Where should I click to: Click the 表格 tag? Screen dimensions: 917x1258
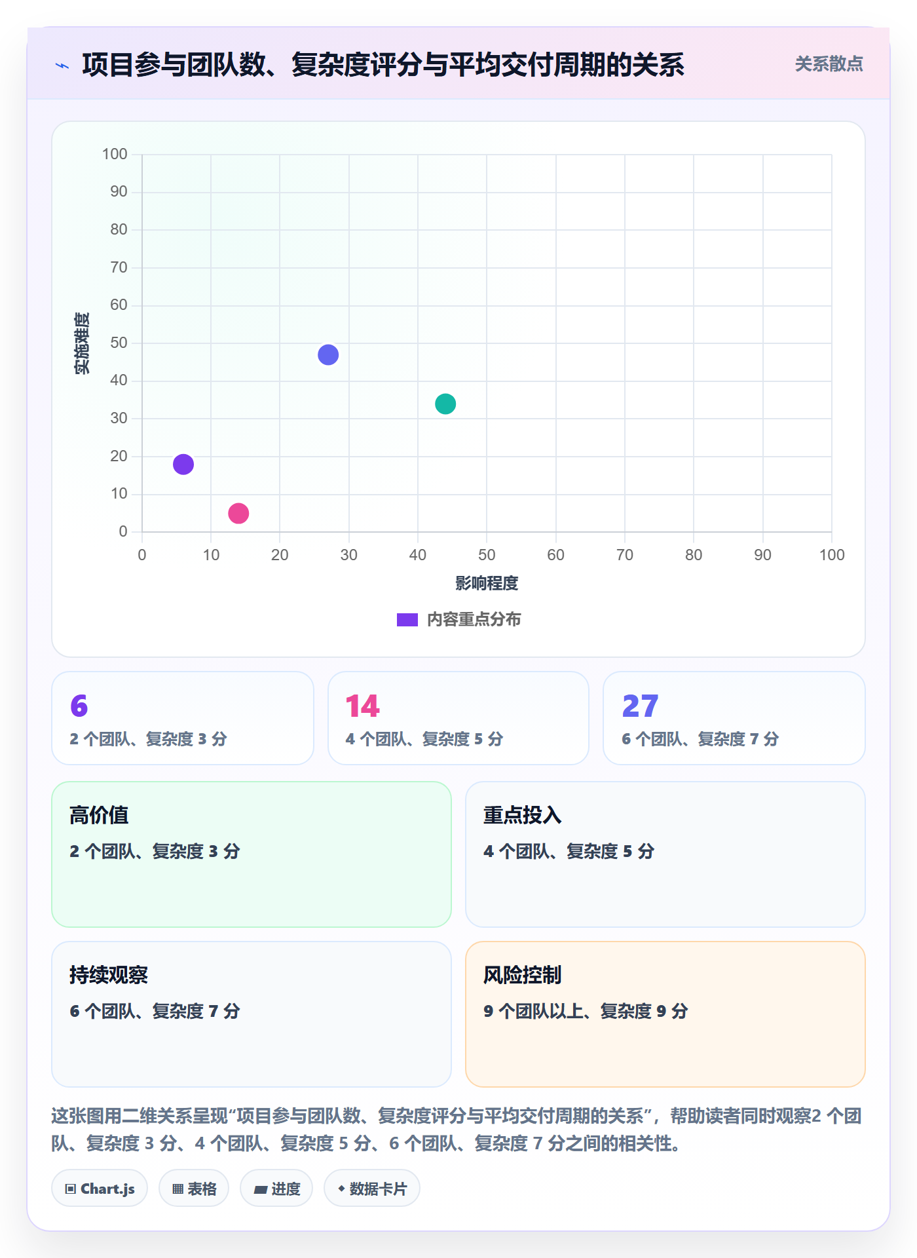tap(194, 1189)
